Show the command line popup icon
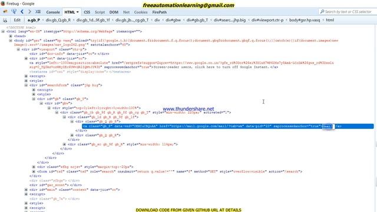Screen dimensions: 377x212 click(38, 12)
